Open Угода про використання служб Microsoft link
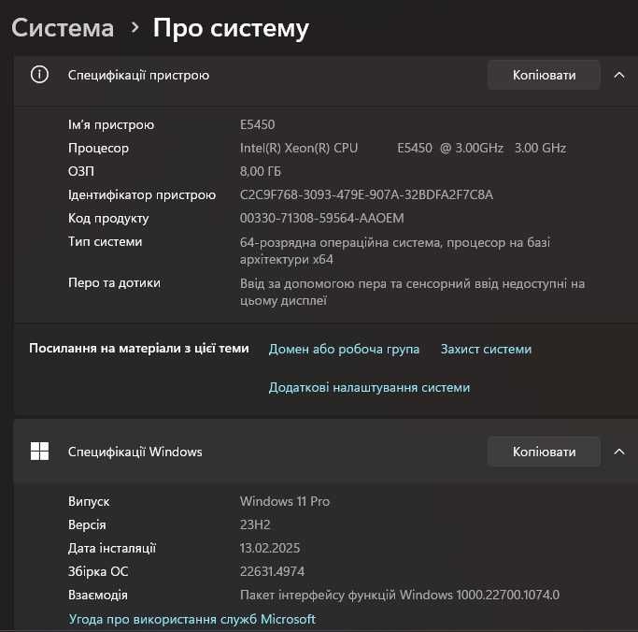 tap(192, 619)
